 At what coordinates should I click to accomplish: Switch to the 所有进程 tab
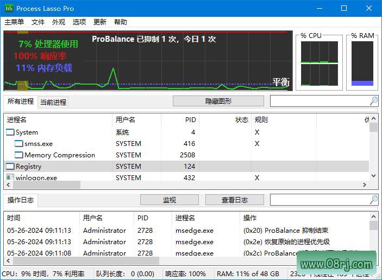pos(21,101)
